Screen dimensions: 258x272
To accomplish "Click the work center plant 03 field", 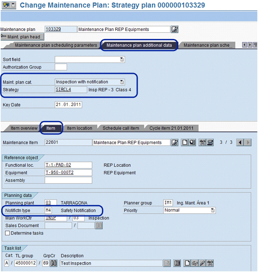I will 78,218.
